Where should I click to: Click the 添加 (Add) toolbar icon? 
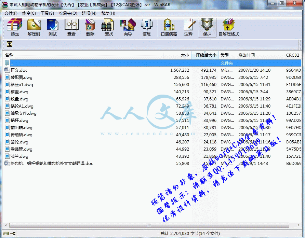coord(15,25)
